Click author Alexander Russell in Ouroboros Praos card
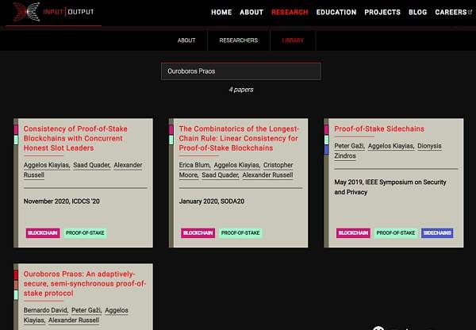This screenshot has width=476, height=330. pos(74,320)
